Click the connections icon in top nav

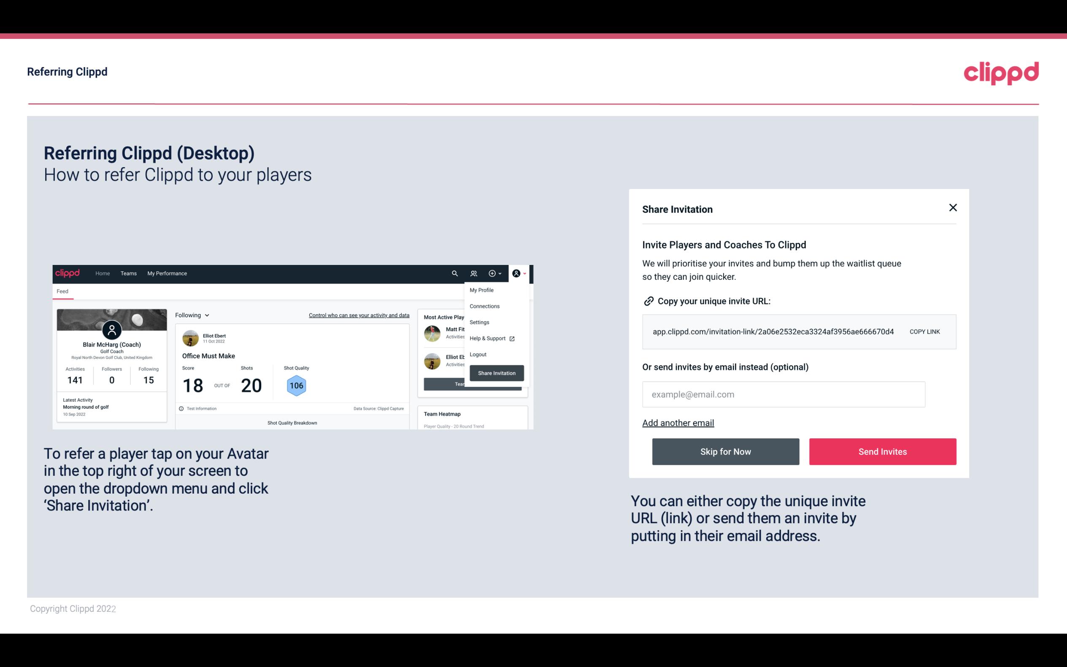coord(473,273)
